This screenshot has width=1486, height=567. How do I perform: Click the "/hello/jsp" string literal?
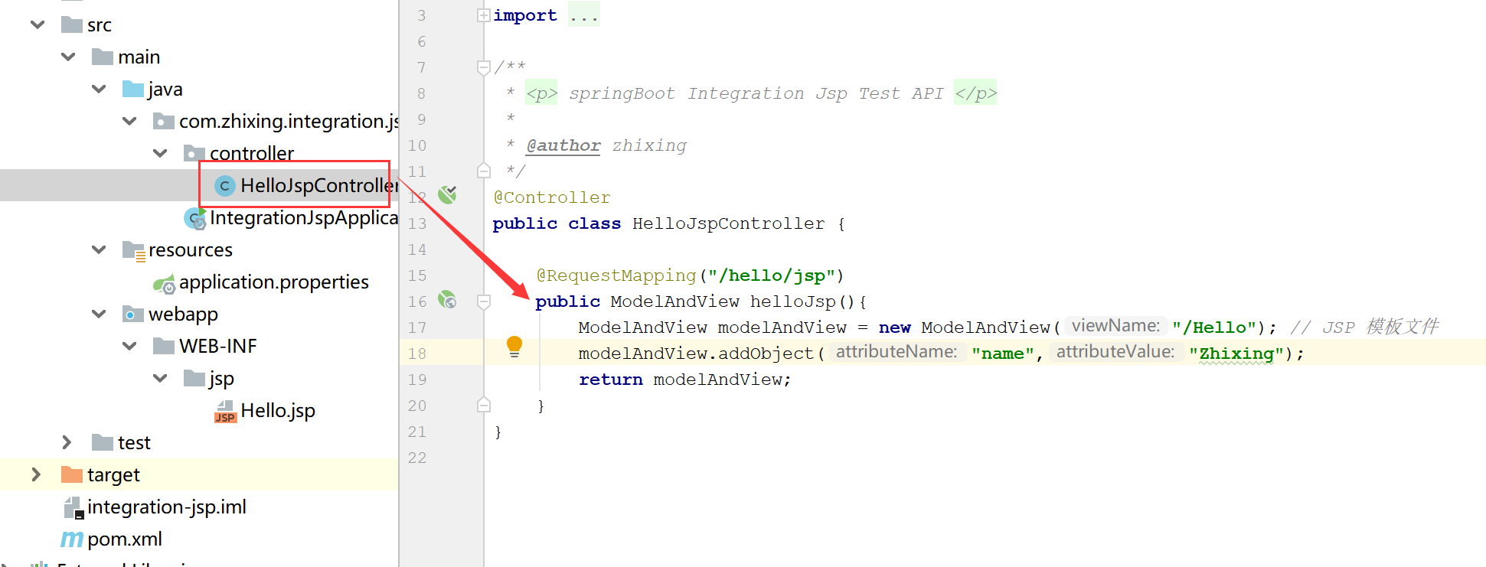click(771, 275)
